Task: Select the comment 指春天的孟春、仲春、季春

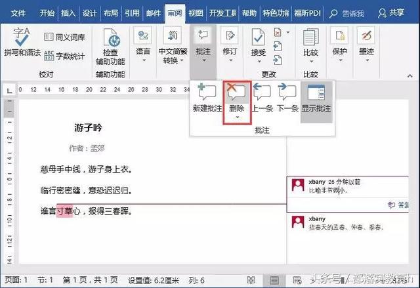Action: click(346, 227)
